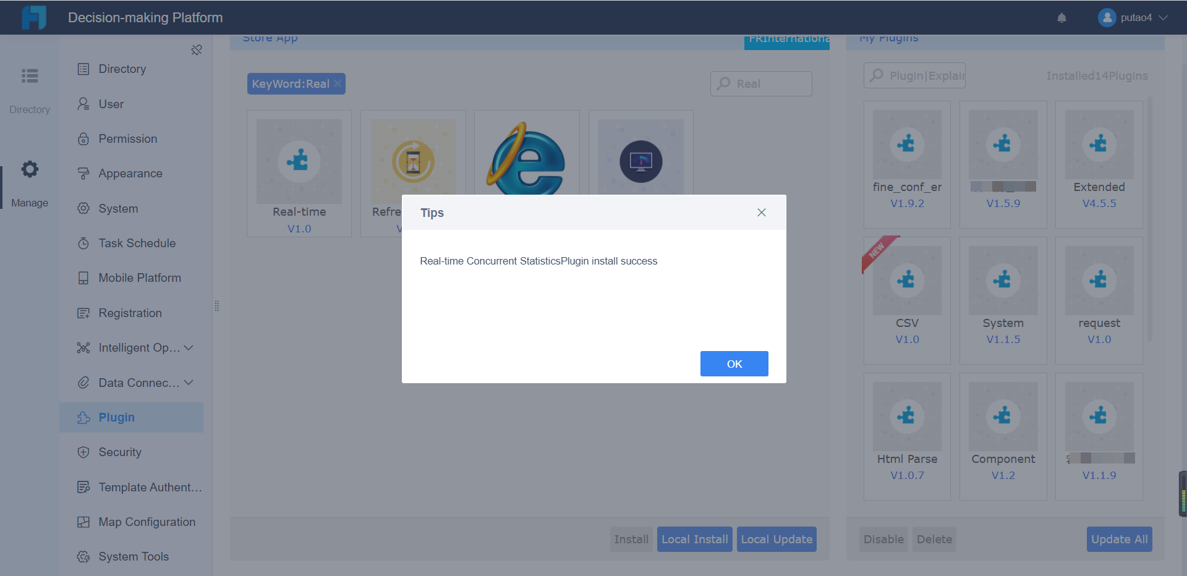
Task: Click the Security shield icon
Action: point(83,452)
